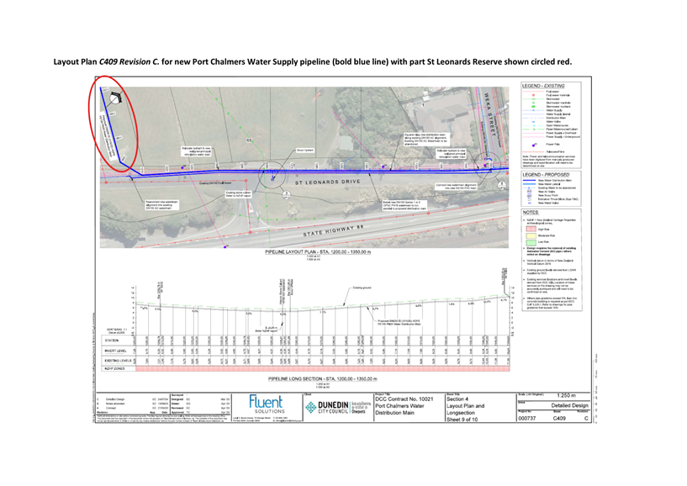Click the Power Pole legend symbol
This screenshot has height=486, width=687.
534,145
